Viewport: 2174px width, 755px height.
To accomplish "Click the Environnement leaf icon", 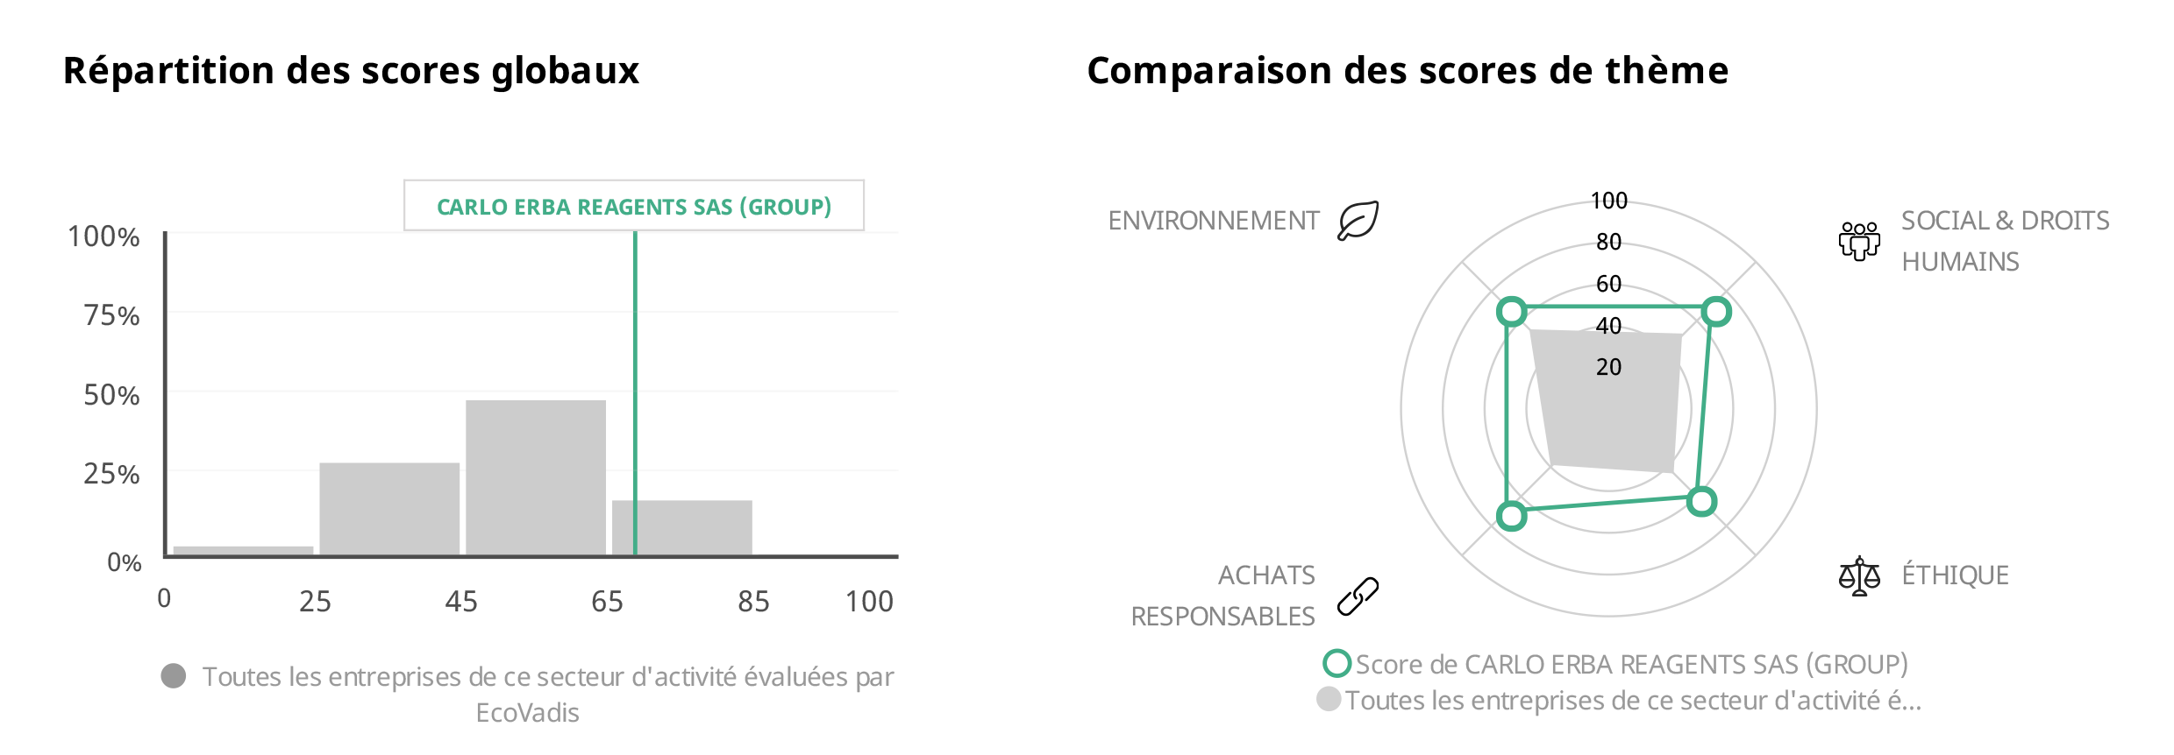I will point(1358,221).
